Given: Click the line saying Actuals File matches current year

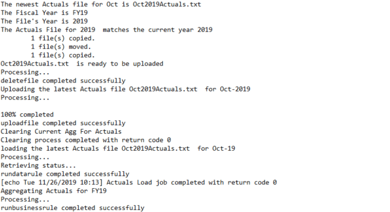Looking at the screenshot, I should (106, 30).
